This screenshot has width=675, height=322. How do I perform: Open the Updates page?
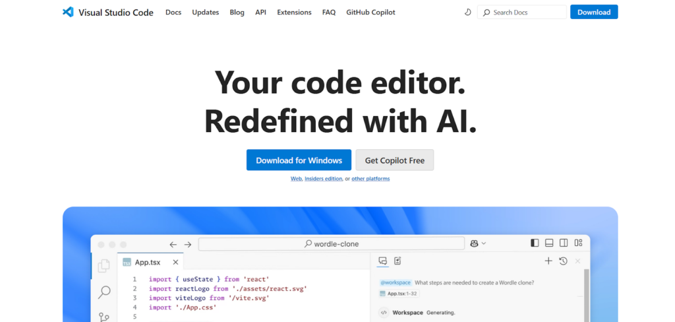206,13
